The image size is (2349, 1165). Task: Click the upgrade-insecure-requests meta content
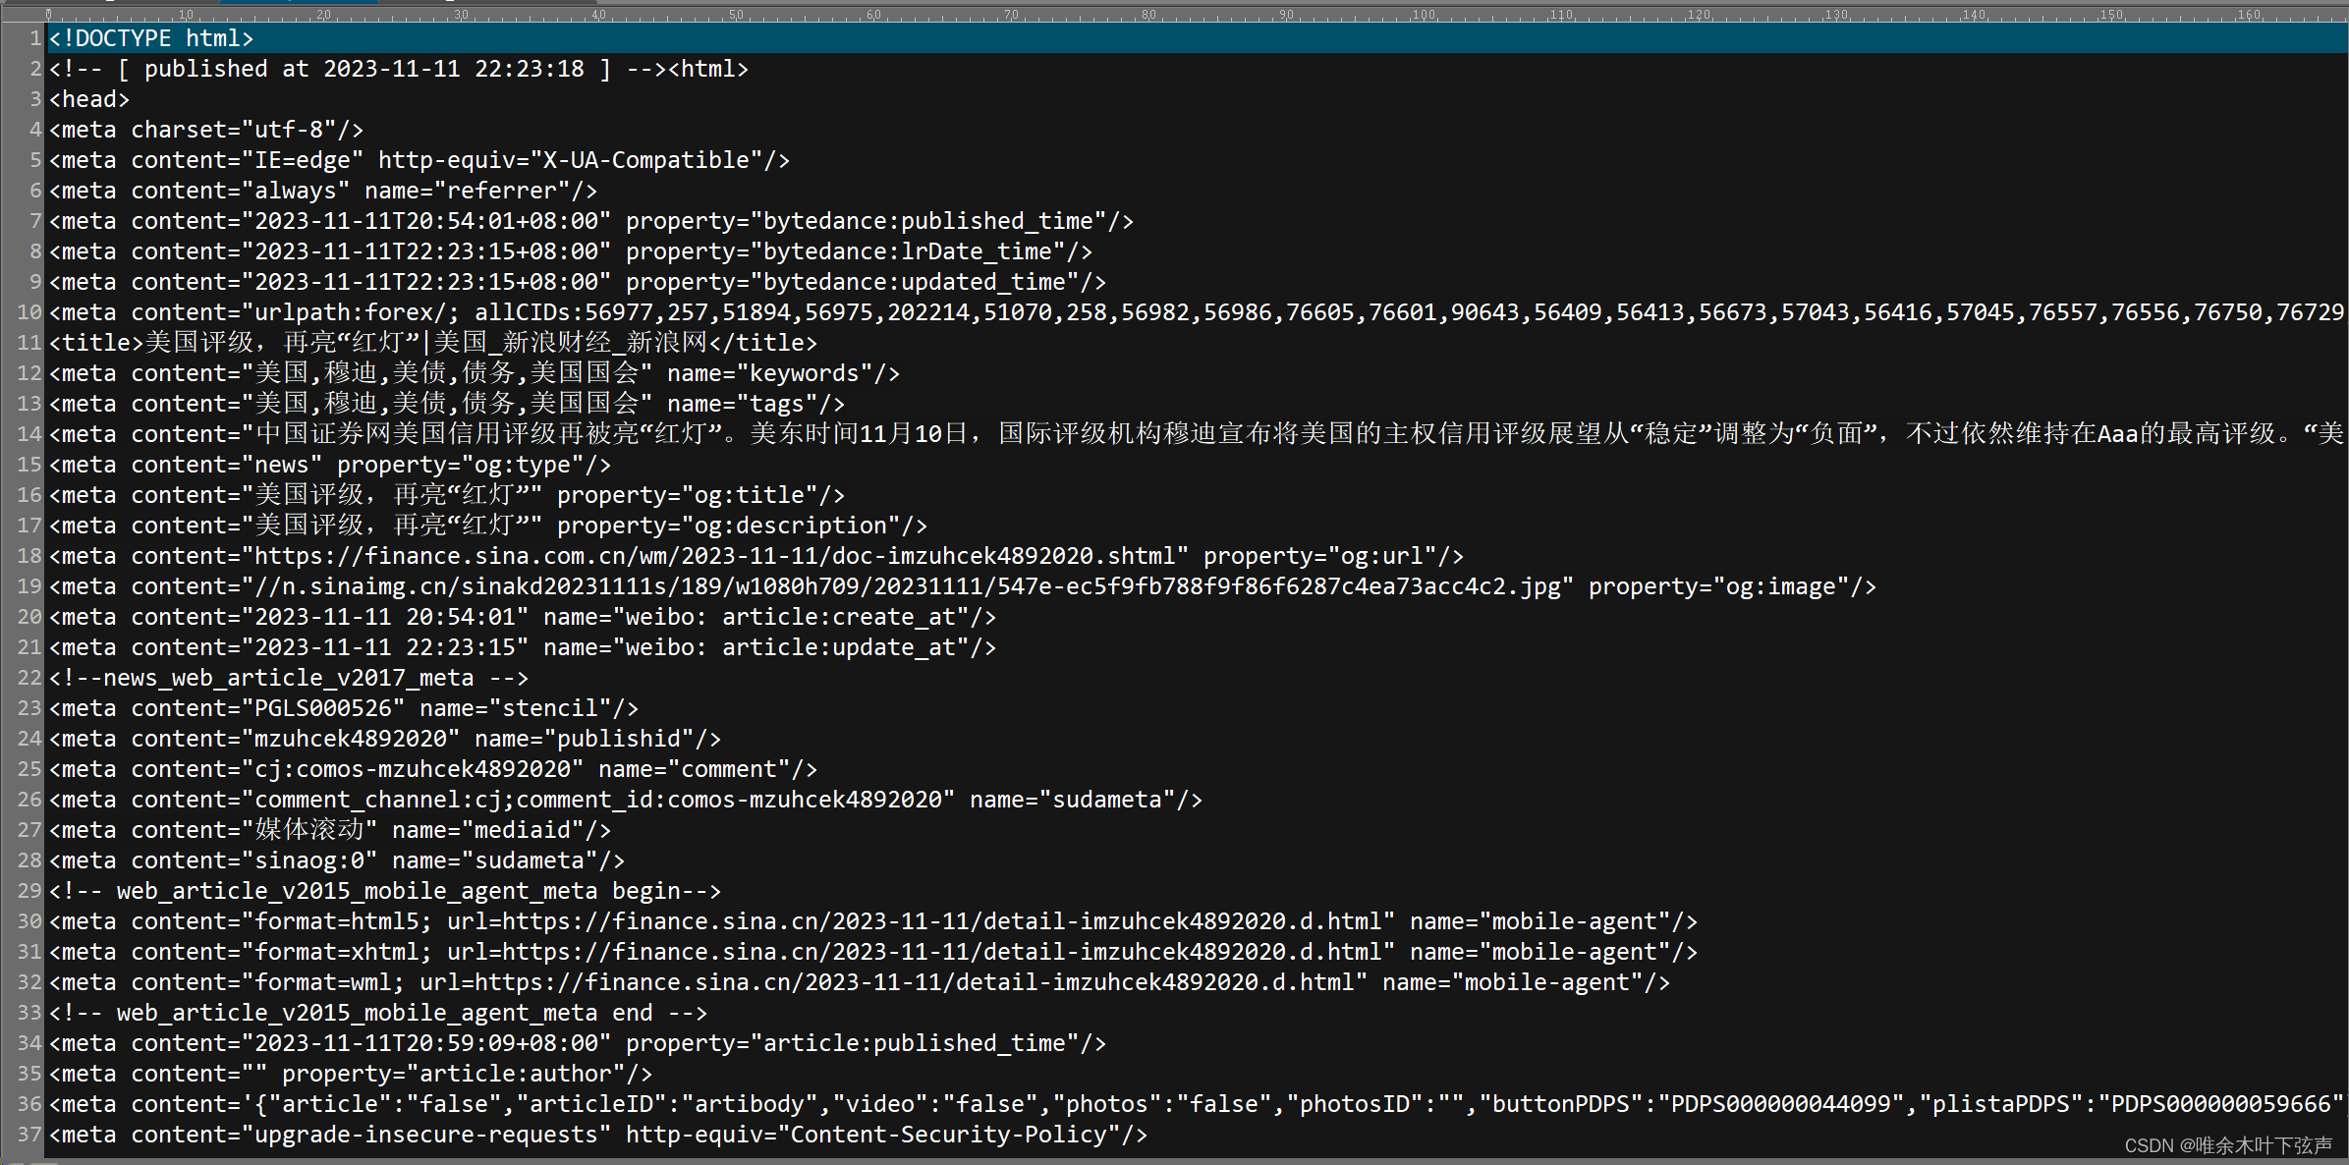(x=426, y=1135)
